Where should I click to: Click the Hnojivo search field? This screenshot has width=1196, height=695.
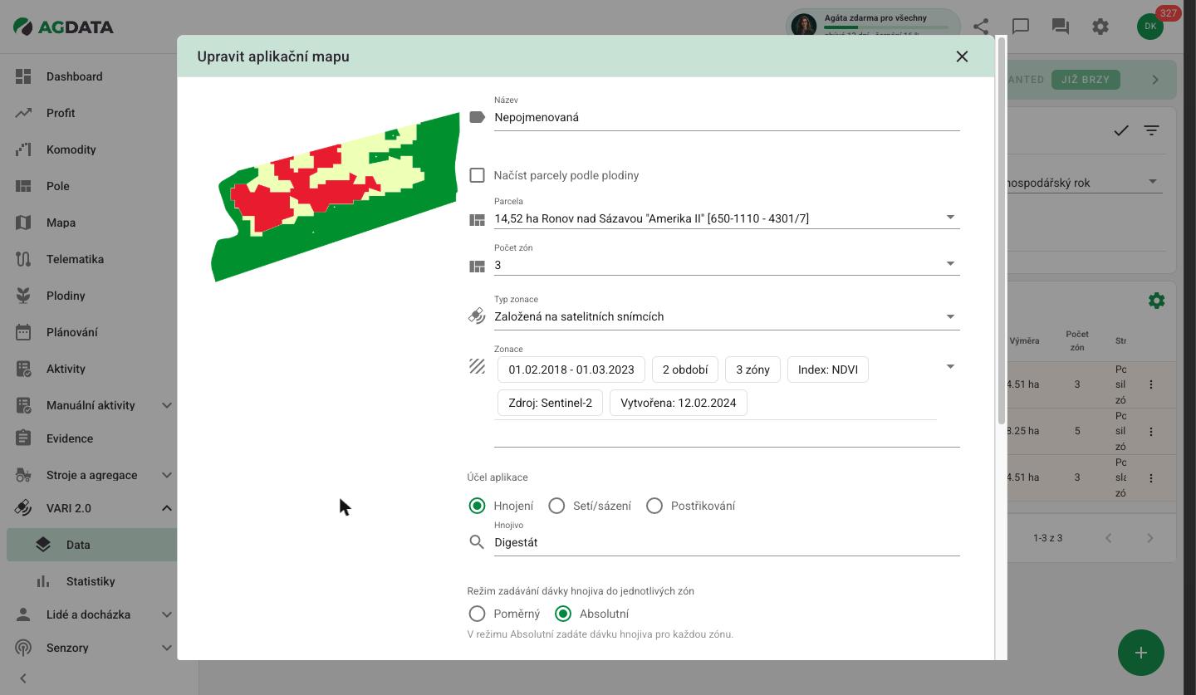coord(727,542)
